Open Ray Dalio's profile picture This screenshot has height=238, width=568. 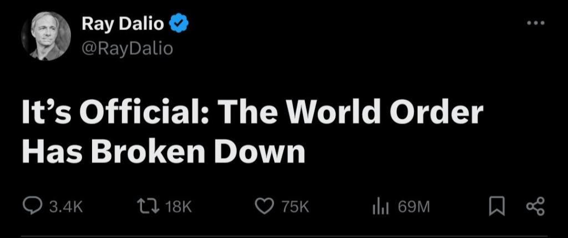pos(46,36)
